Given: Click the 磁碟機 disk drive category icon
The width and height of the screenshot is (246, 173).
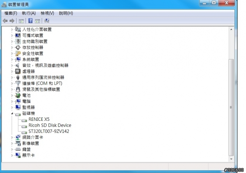Looking at the screenshot, I should 18,114.
